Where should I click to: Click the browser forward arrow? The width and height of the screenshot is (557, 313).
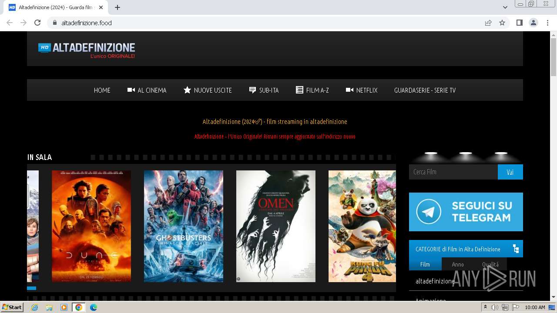tap(23, 23)
